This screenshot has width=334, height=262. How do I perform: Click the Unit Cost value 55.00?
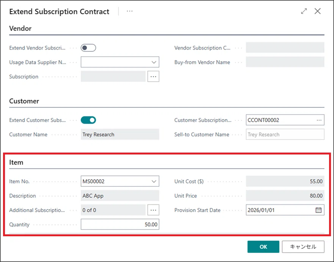tap(285, 181)
